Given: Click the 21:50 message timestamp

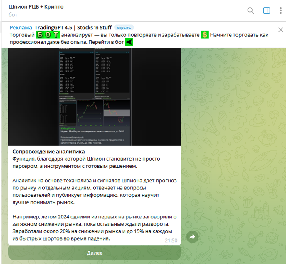Looking at the screenshot, I should (171, 240).
